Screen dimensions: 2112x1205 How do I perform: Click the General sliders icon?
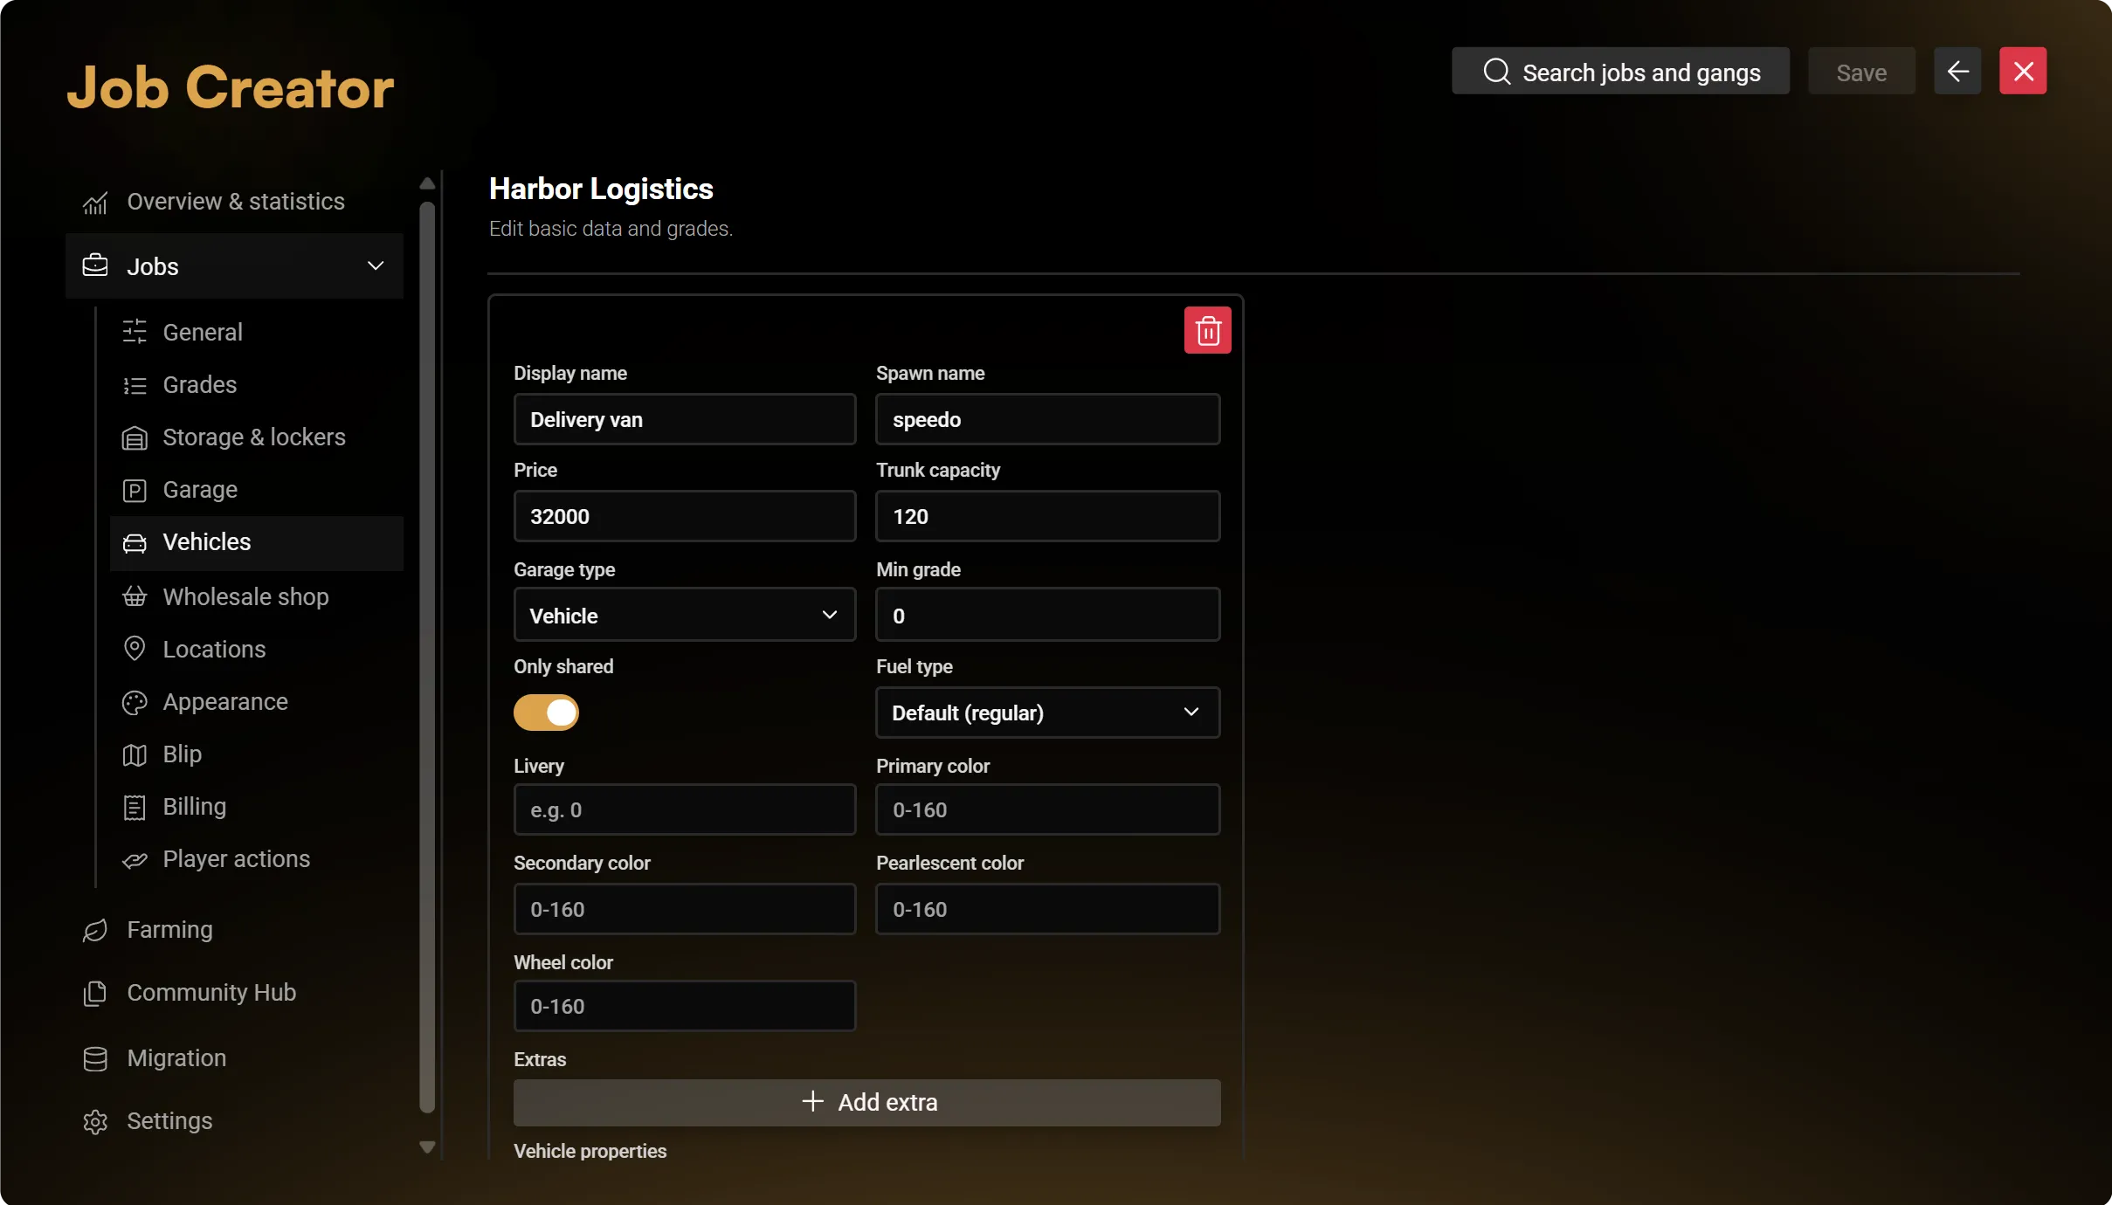135,332
